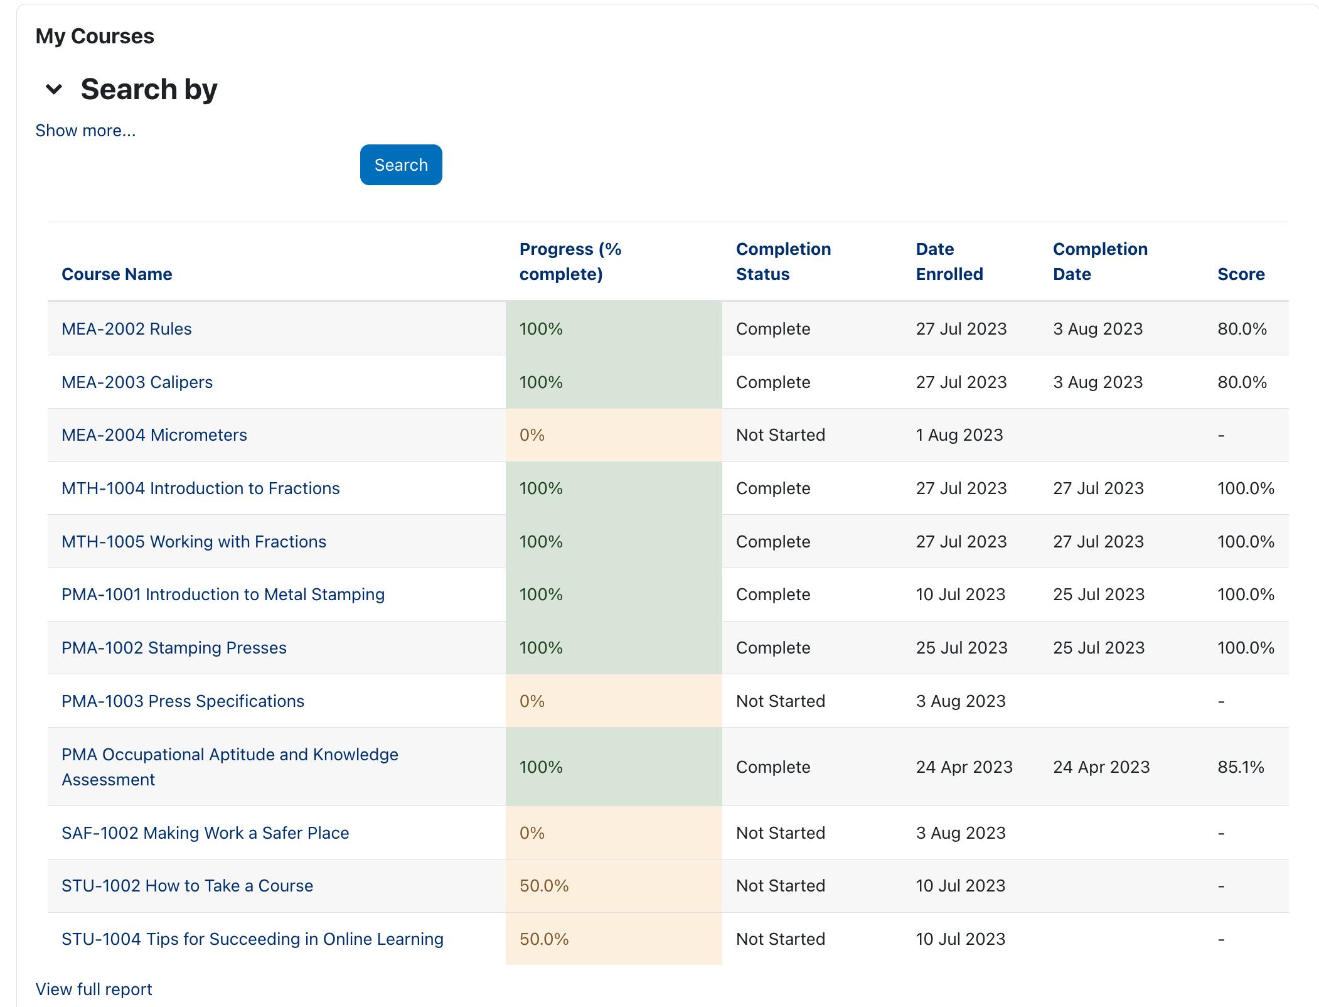
Task: Open PMA-1002 Stamping Presses course
Action: pyautogui.click(x=174, y=648)
